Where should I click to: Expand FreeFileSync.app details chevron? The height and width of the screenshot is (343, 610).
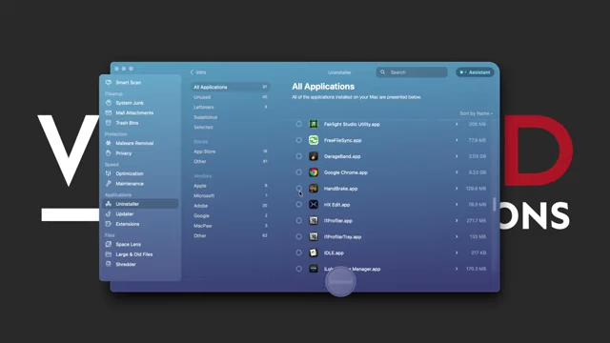(457, 140)
